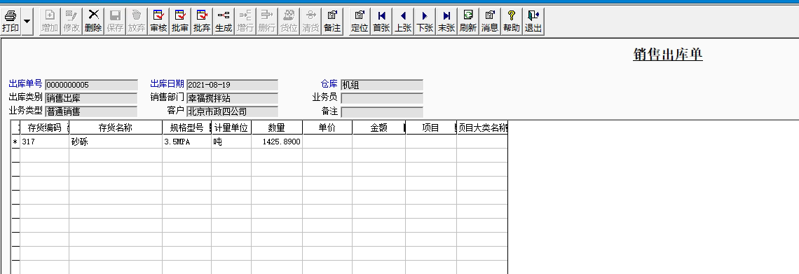Click the 删除 delete toolbar icon
799x274 pixels.
[x=93, y=22]
